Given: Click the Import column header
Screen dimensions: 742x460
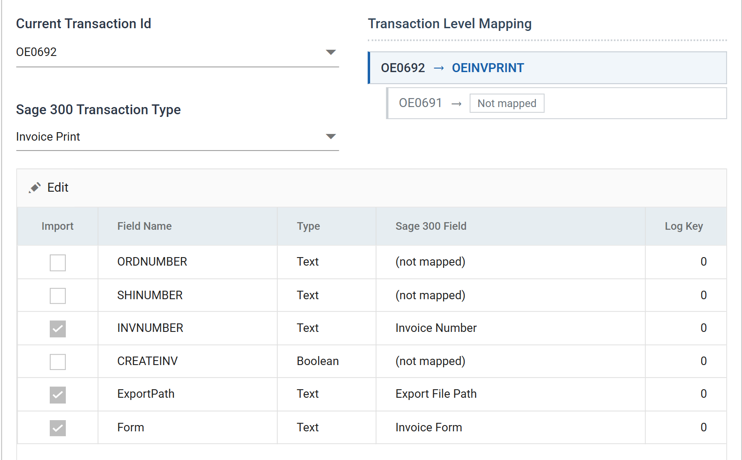Looking at the screenshot, I should tap(57, 226).
